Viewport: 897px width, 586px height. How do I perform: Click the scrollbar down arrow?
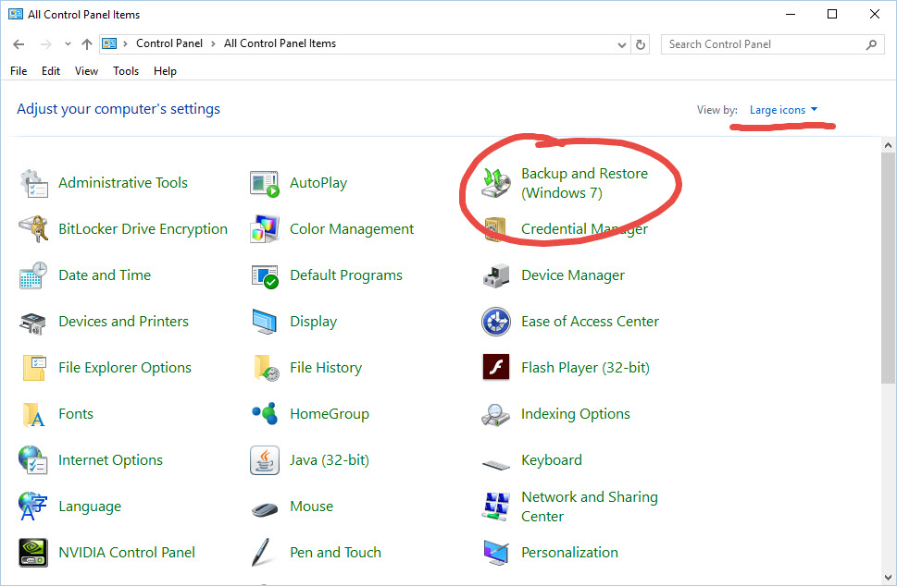[x=888, y=578]
